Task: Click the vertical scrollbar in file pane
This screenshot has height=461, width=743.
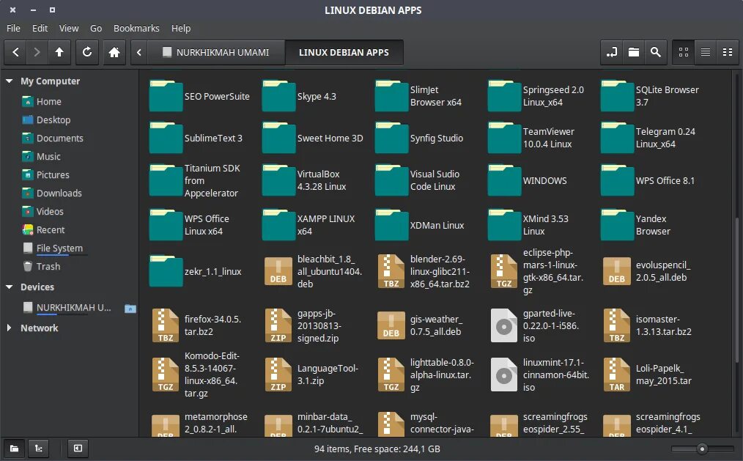Action: (x=736, y=290)
